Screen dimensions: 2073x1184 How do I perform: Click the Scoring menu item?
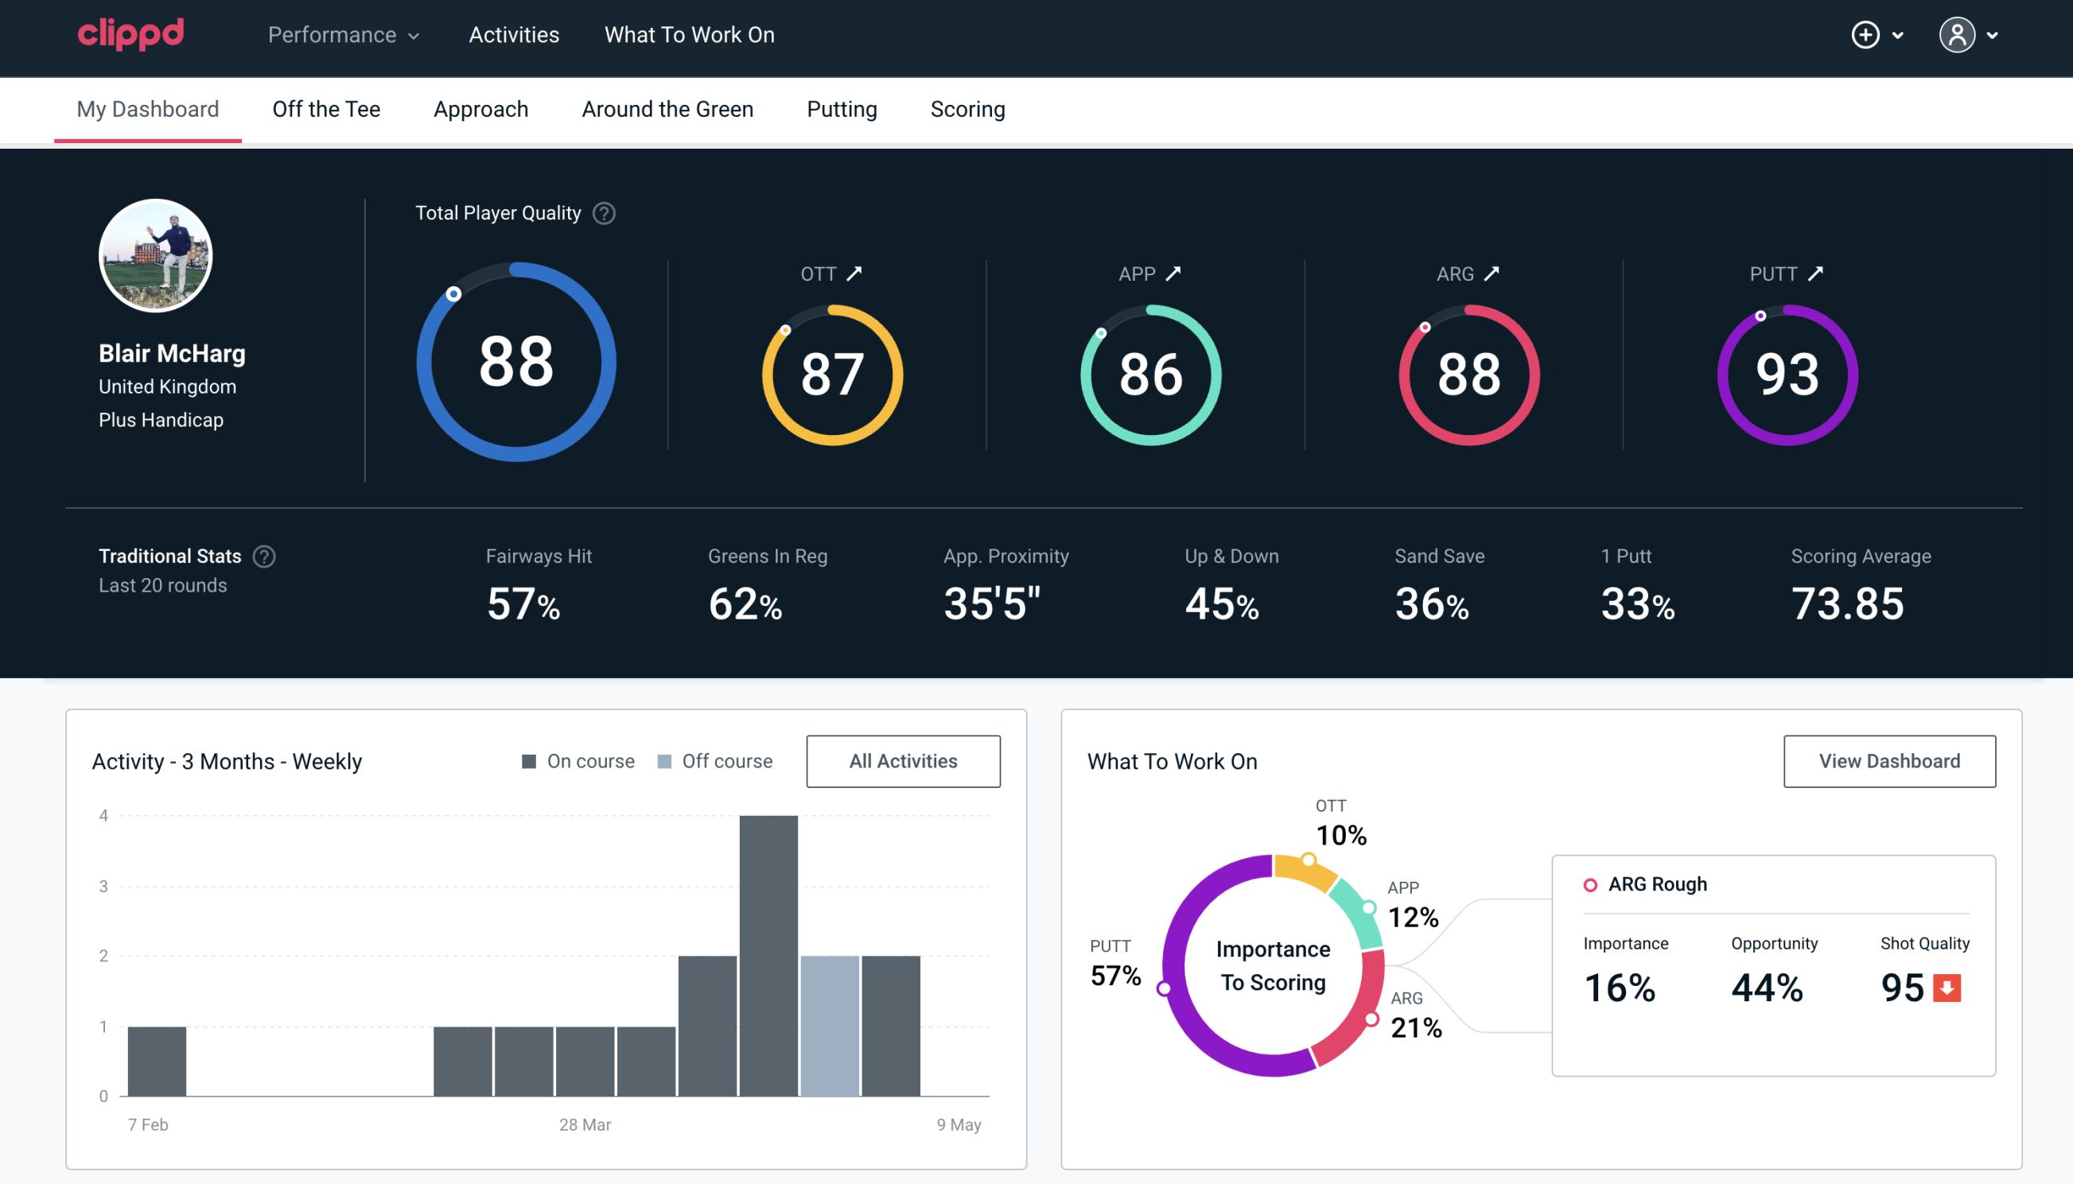tap(966, 108)
